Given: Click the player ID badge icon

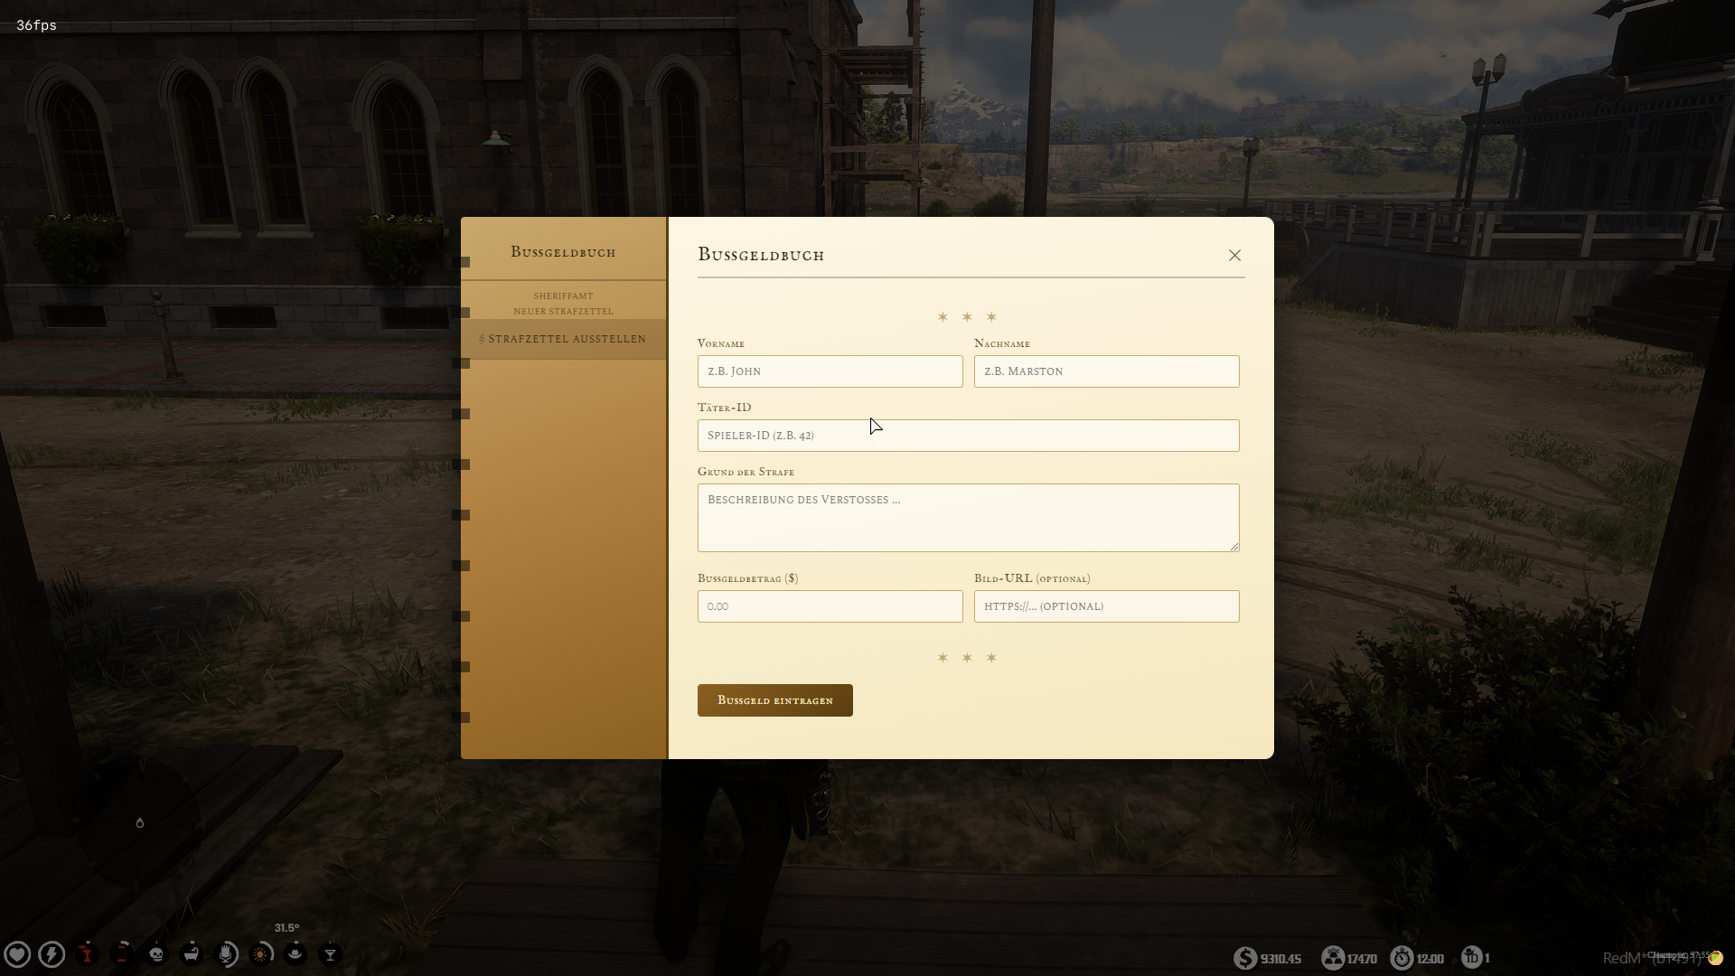Looking at the screenshot, I should [1472, 957].
